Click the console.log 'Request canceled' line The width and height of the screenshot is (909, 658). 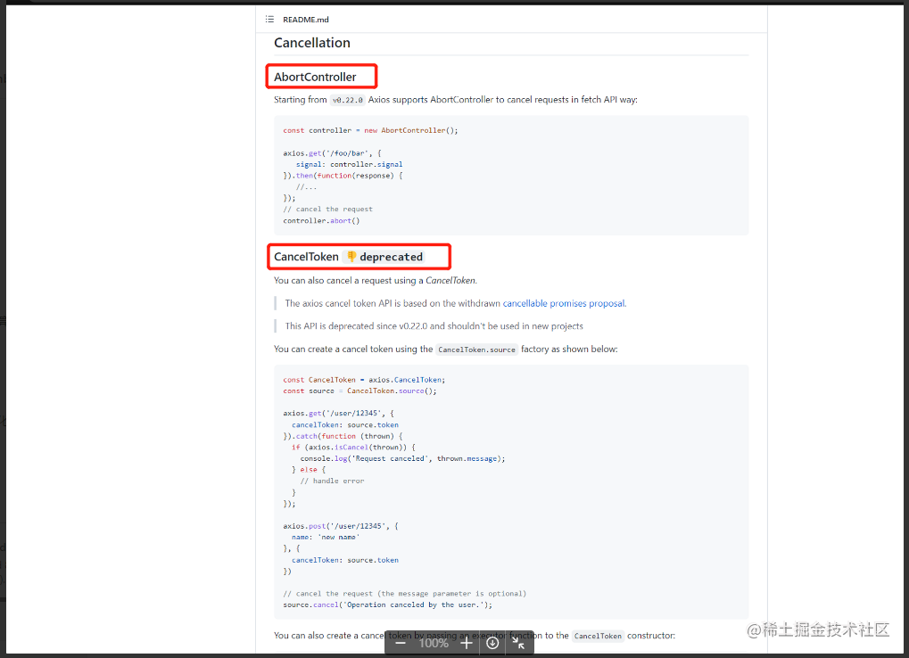click(402, 459)
